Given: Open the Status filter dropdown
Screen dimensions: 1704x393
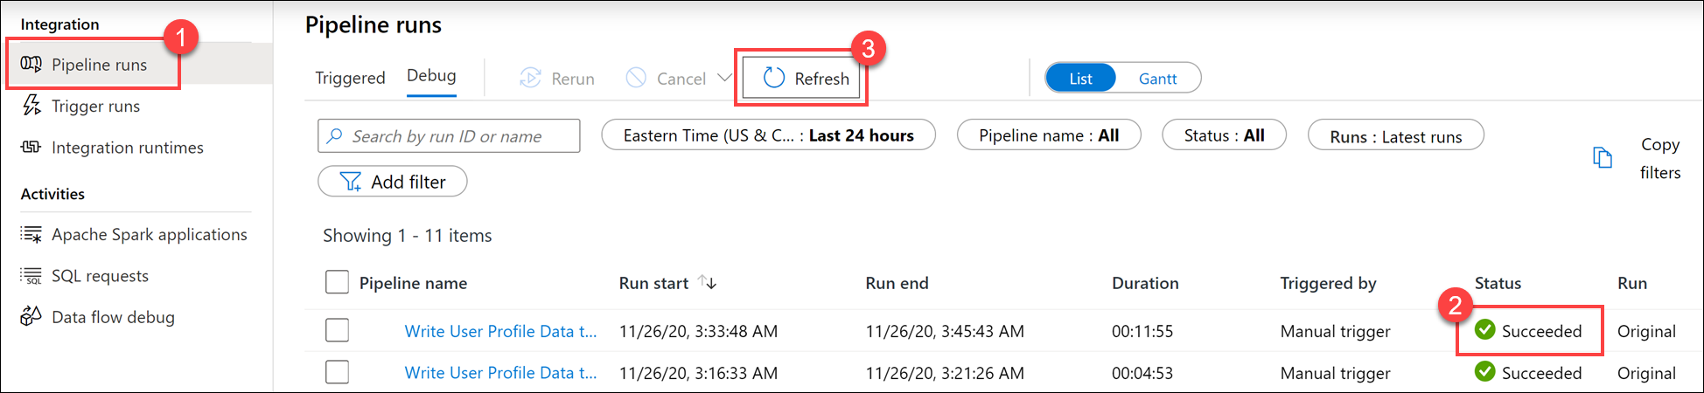Looking at the screenshot, I should 1223,135.
